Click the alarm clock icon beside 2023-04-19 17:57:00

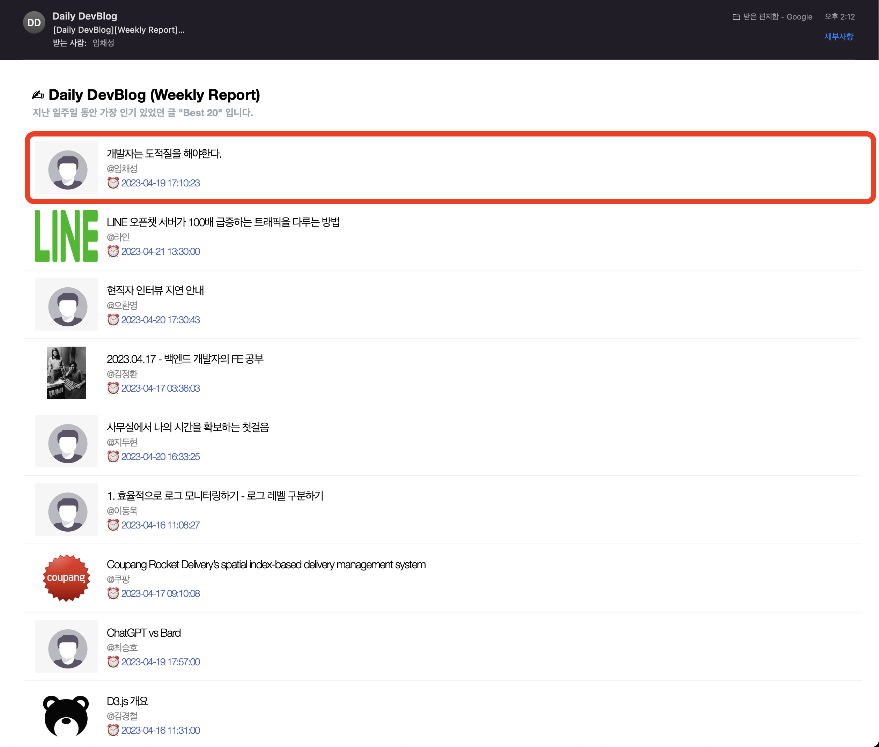coord(113,662)
